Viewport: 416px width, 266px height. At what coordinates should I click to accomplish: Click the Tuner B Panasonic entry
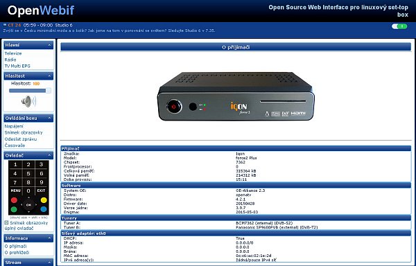[x=277, y=227]
